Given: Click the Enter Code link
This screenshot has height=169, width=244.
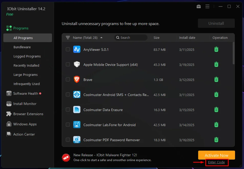Looking at the screenshot, I should [x=216, y=162].
